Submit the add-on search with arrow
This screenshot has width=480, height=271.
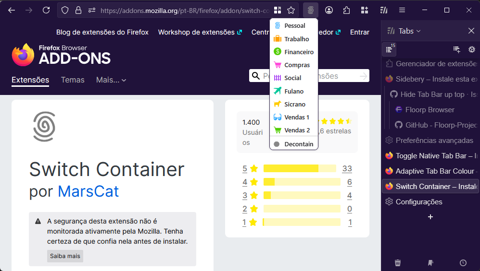coord(363,76)
